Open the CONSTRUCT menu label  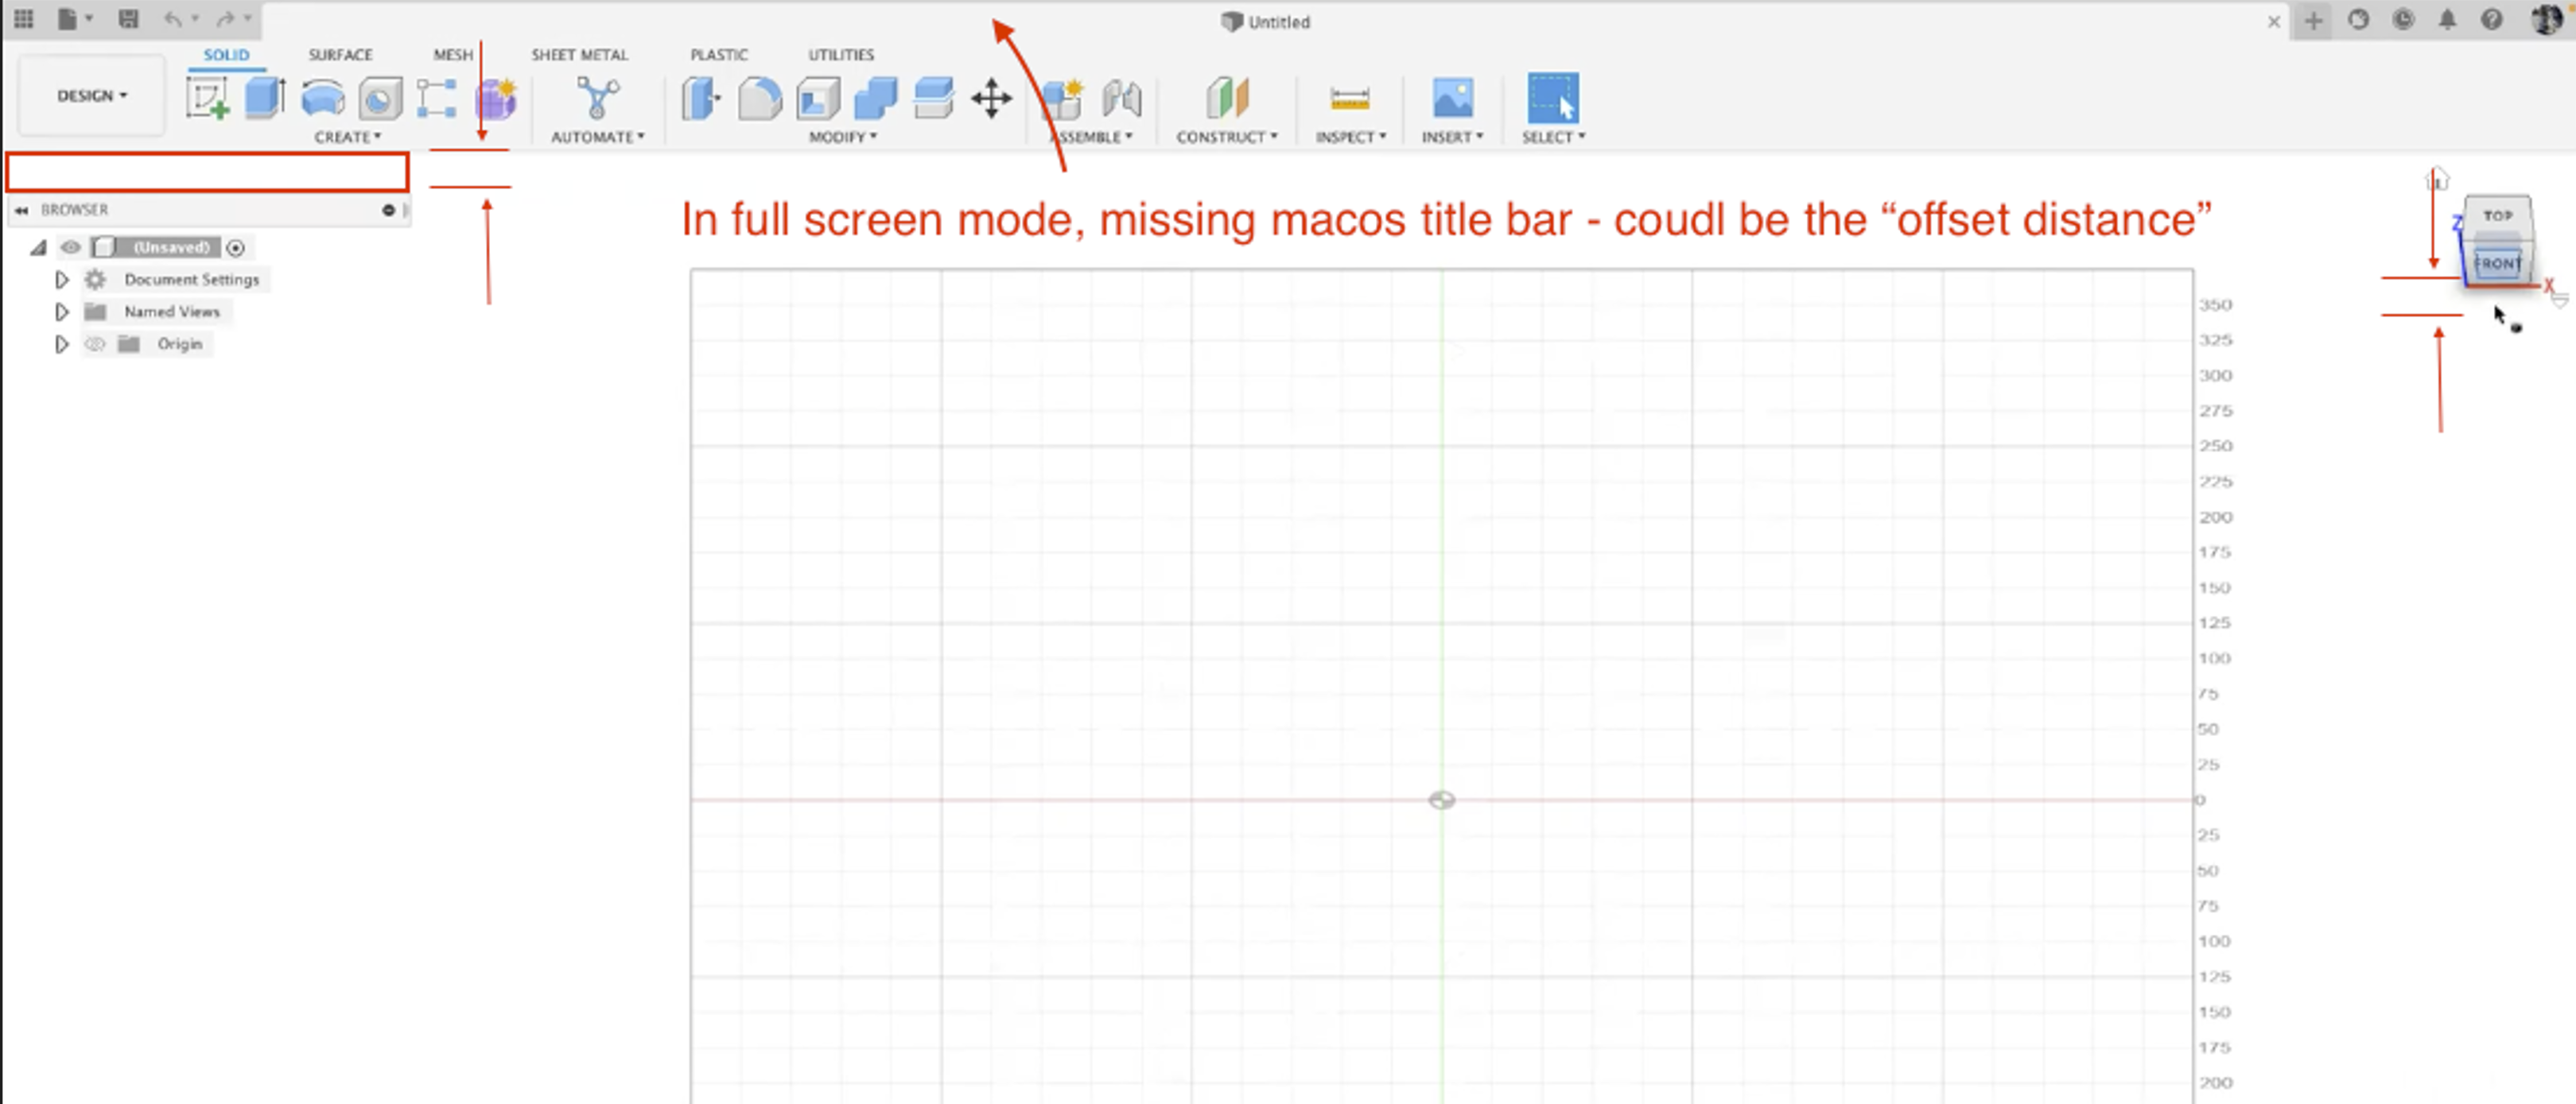tap(1226, 137)
